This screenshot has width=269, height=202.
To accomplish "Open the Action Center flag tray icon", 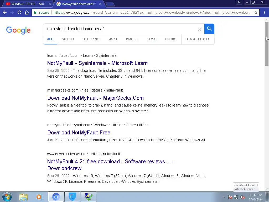I will click(x=230, y=197).
